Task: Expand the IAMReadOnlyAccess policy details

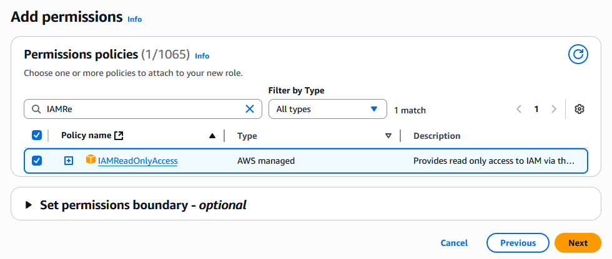Action: click(x=69, y=161)
